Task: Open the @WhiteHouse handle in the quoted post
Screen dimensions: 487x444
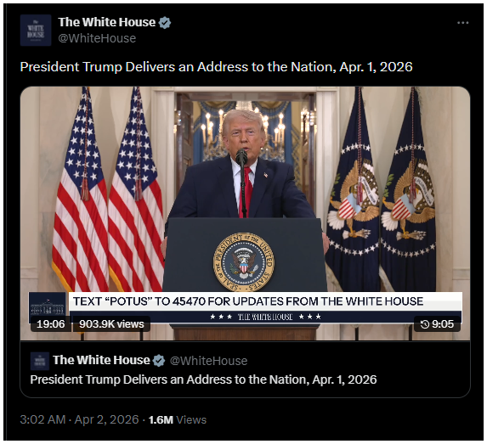Action: click(208, 361)
